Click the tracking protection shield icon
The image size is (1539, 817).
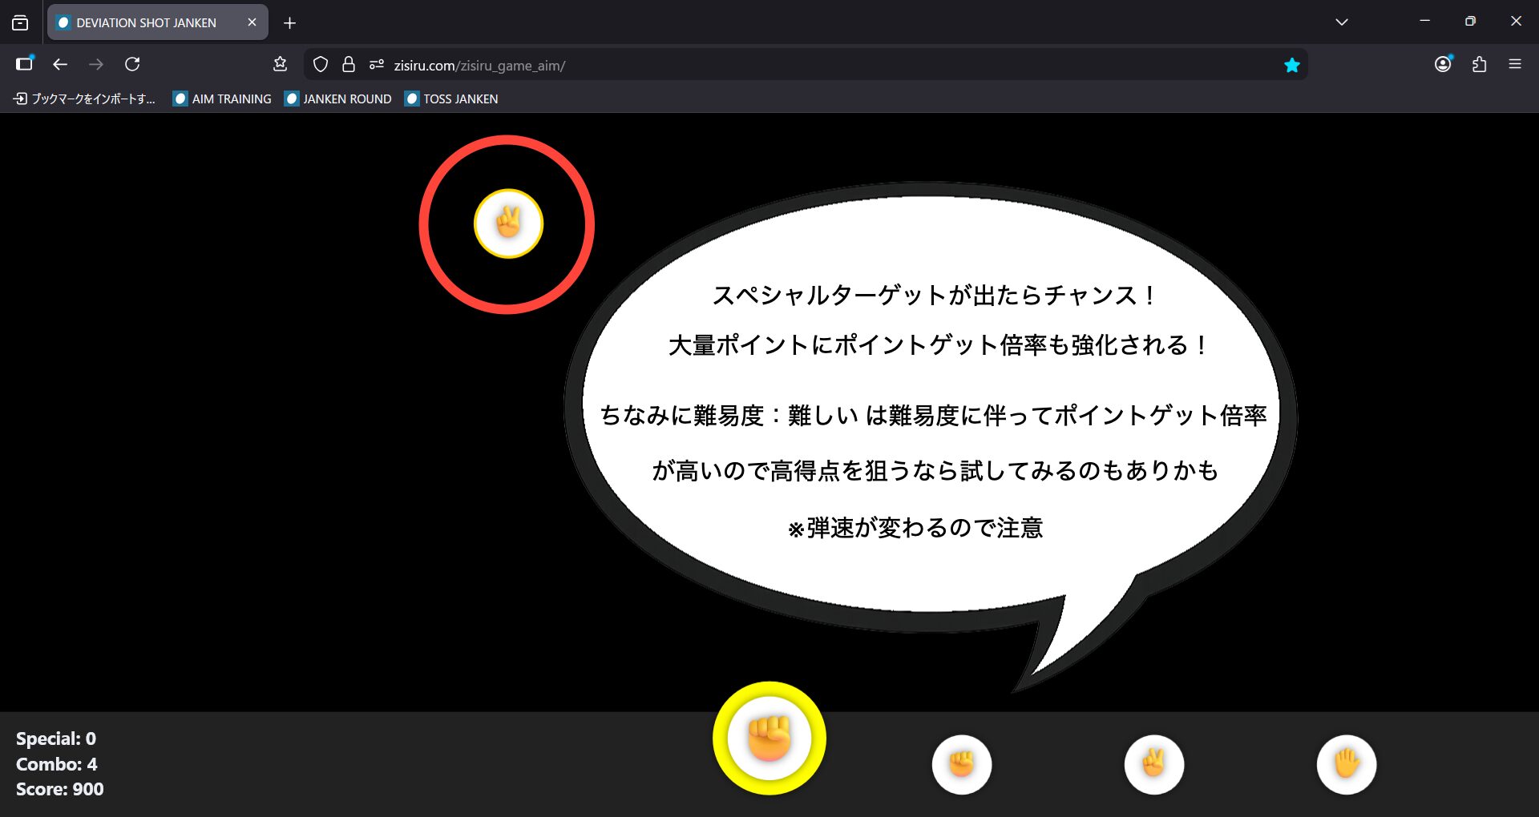(321, 65)
